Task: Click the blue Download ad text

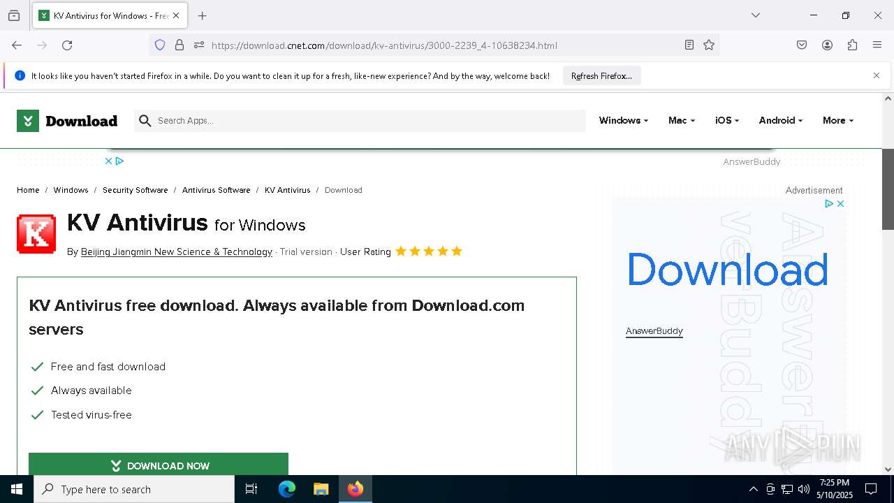Action: point(727,270)
